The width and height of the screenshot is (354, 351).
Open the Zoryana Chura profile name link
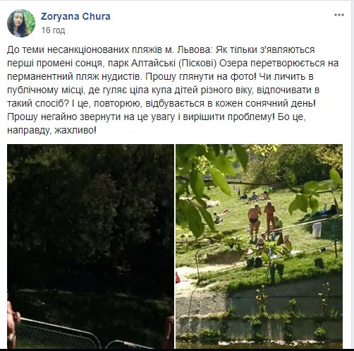click(75, 16)
